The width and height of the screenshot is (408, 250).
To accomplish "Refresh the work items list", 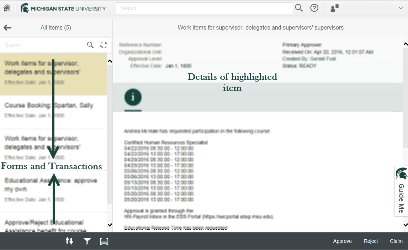I will tap(104, 45).
